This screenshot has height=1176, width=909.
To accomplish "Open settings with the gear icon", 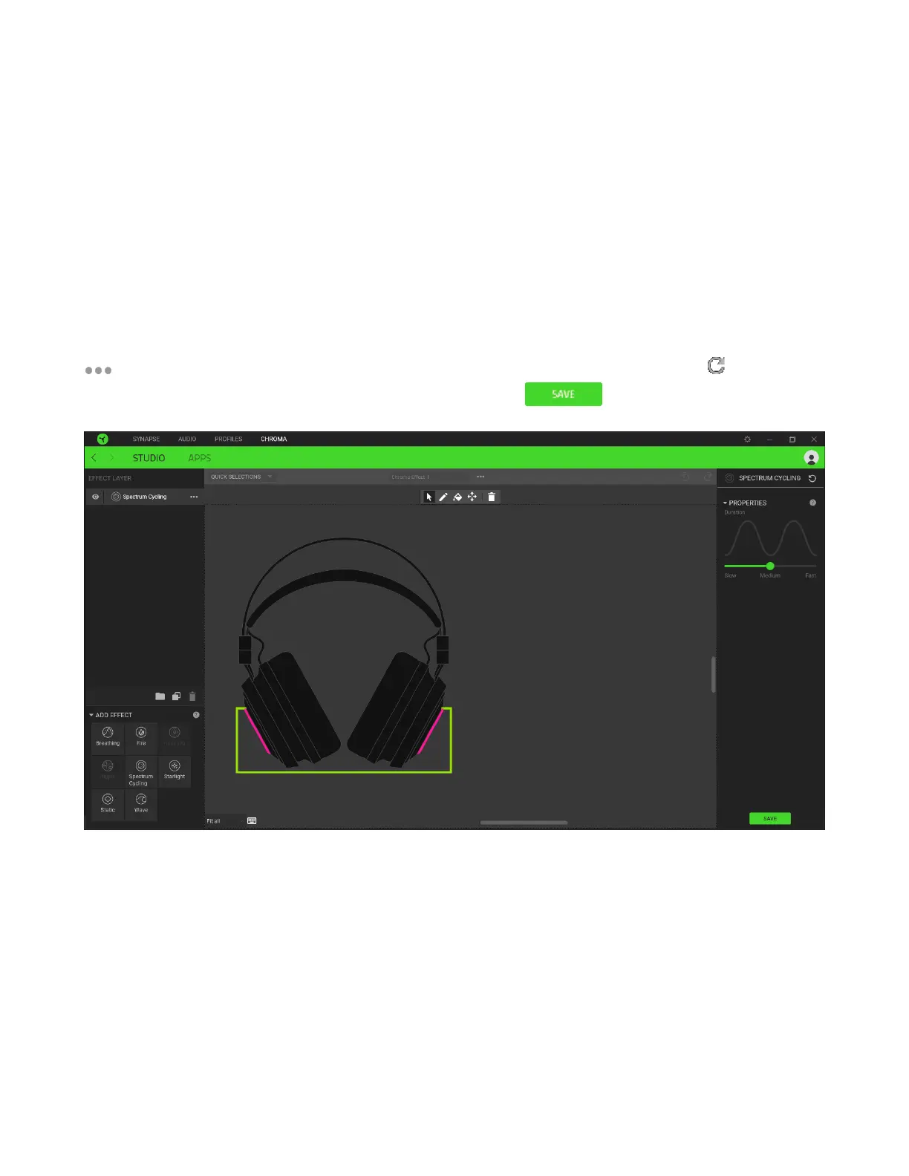I will [747, 440].
